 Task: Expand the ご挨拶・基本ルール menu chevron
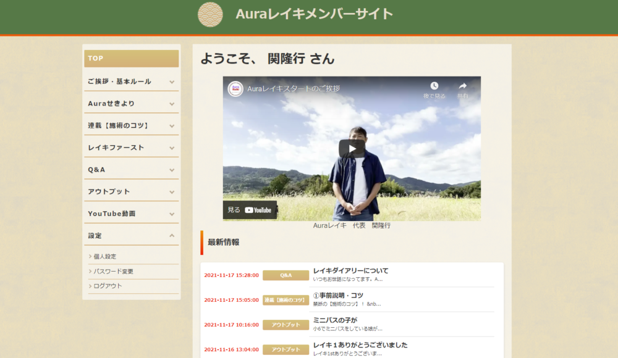point(172,81)
